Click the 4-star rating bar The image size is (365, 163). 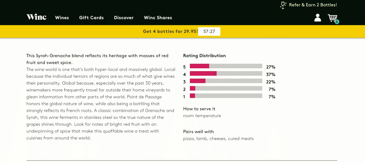click(x=226, y=73)
